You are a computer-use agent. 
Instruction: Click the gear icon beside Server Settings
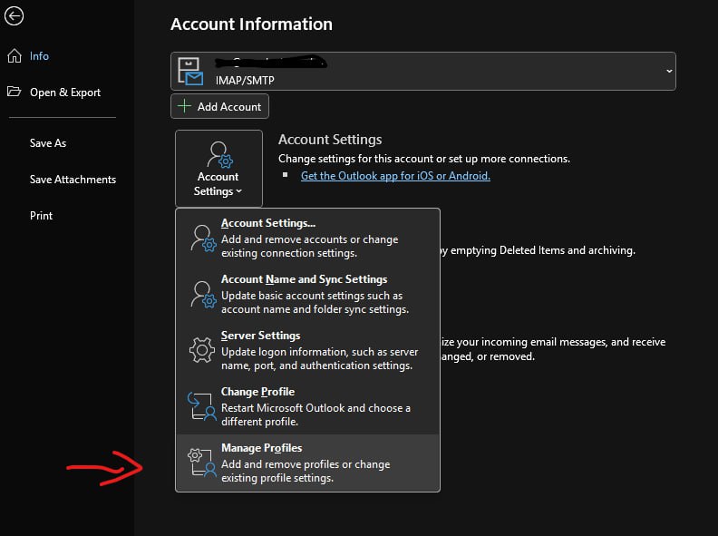click(x=202, y=350)
